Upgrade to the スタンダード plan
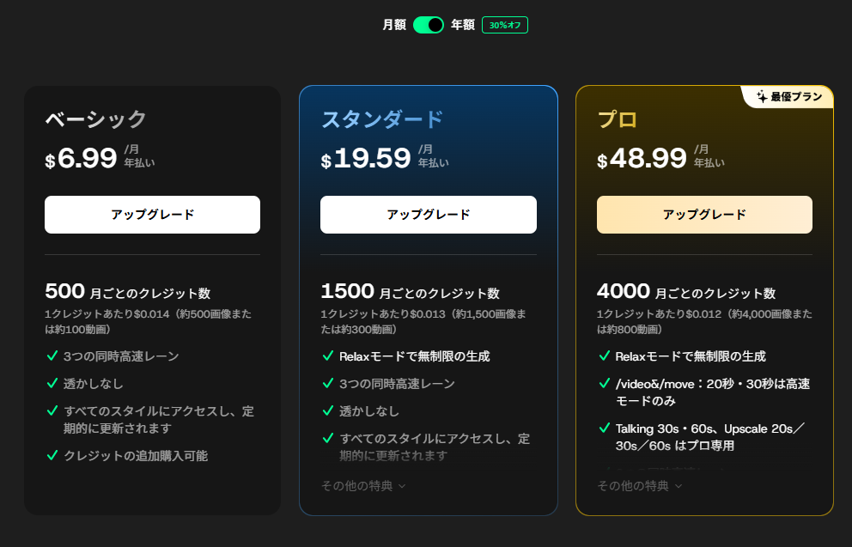The height and width of the screenshot is (547, 852). pos(429,215)
